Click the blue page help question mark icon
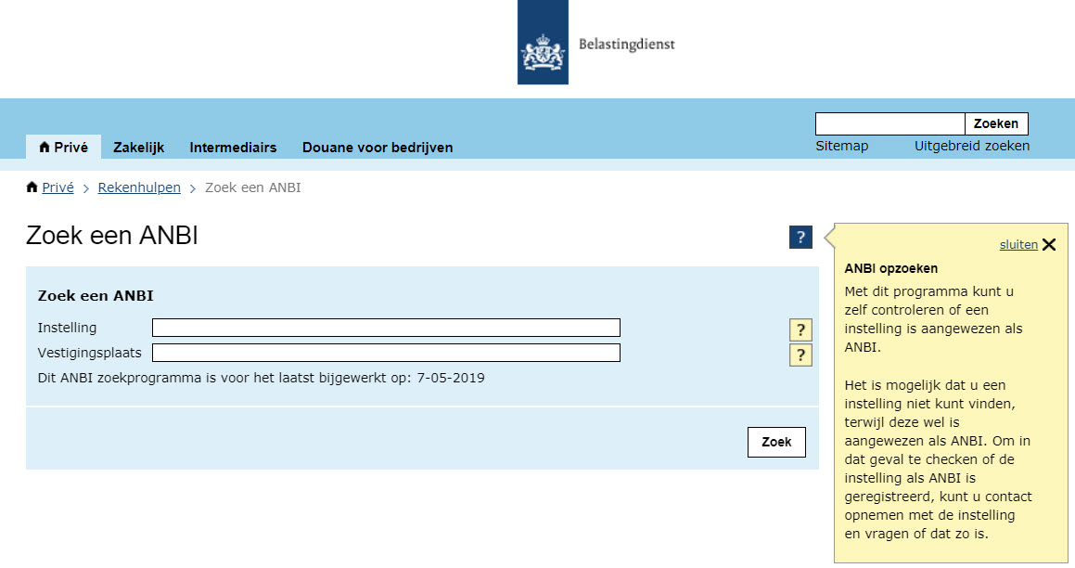 pyautogui.click(x=800, y=238)
